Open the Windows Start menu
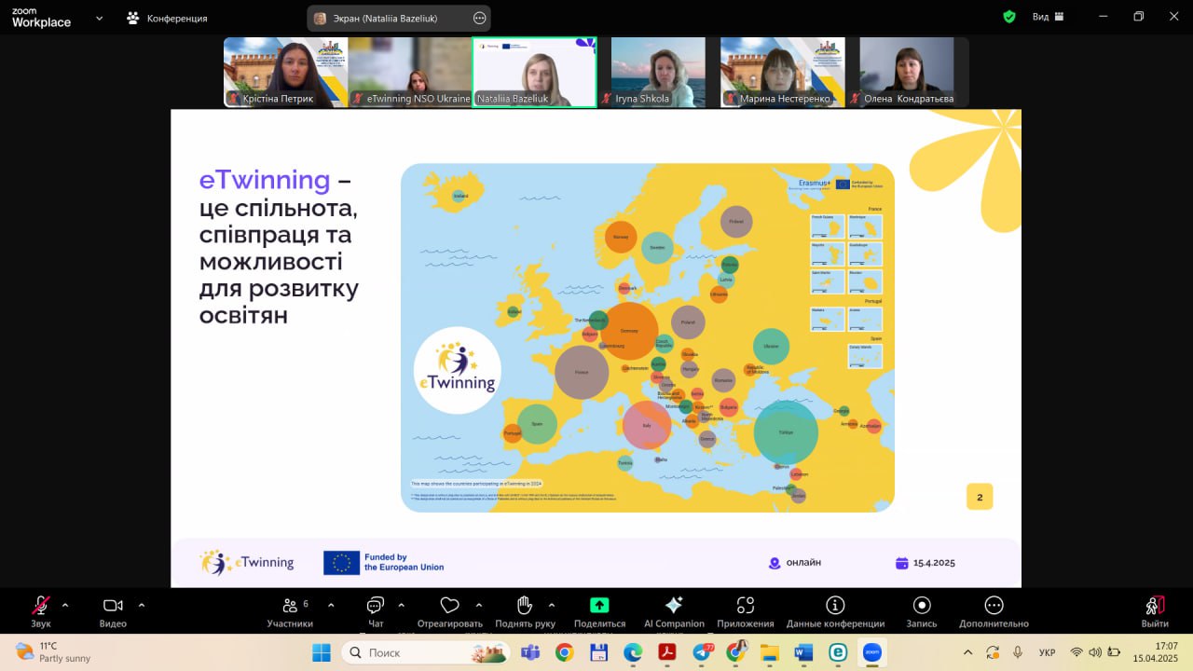This screenshot has width=1193, height=671. (x=321, y=651)
